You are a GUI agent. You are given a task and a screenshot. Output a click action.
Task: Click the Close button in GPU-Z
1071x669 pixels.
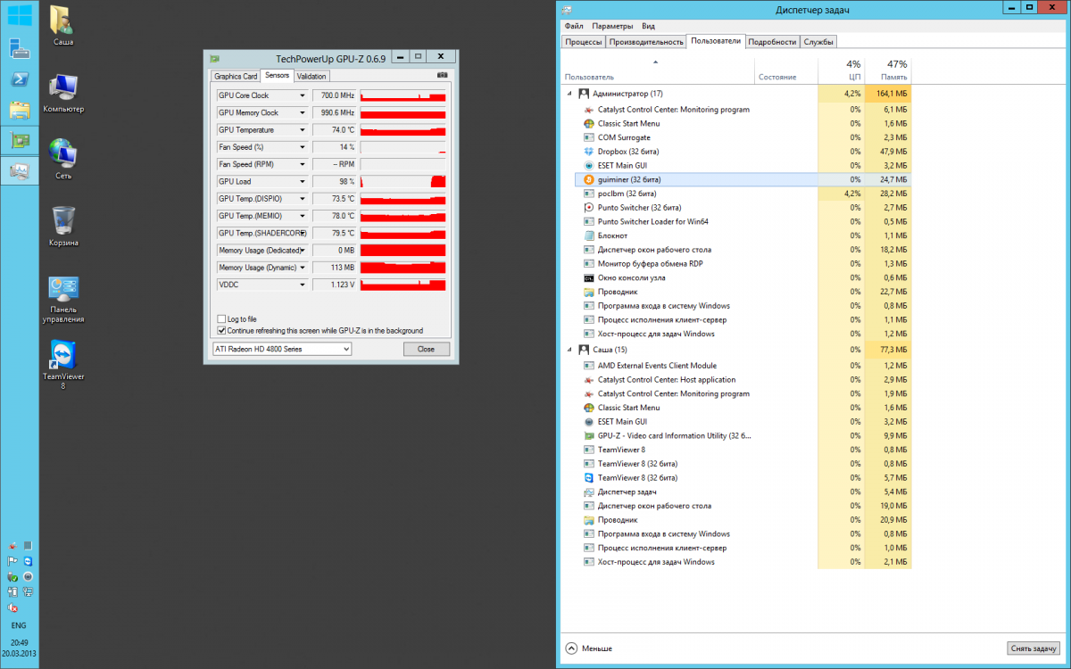tap(426, 349)
